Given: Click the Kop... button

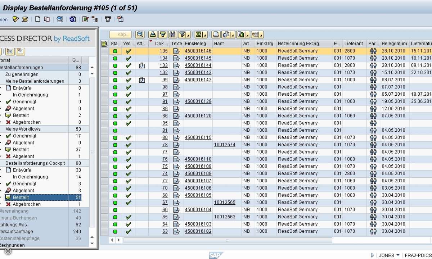Looking at the screenshot, I should coord(121,35).
